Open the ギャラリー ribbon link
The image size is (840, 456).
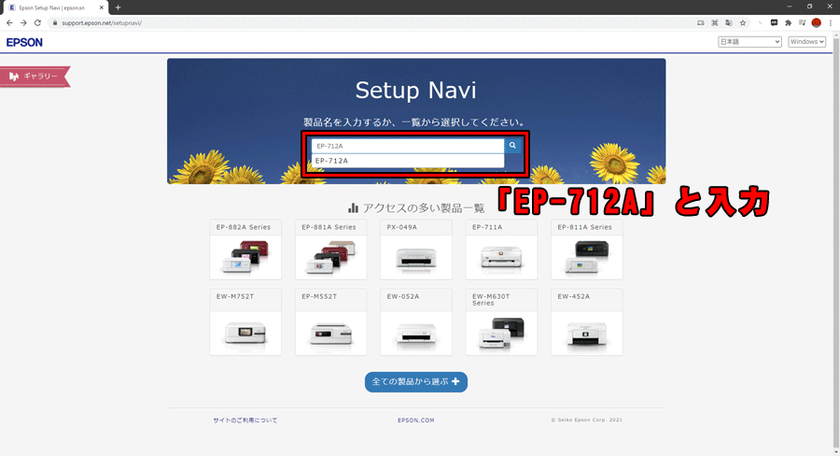point(35,77)
